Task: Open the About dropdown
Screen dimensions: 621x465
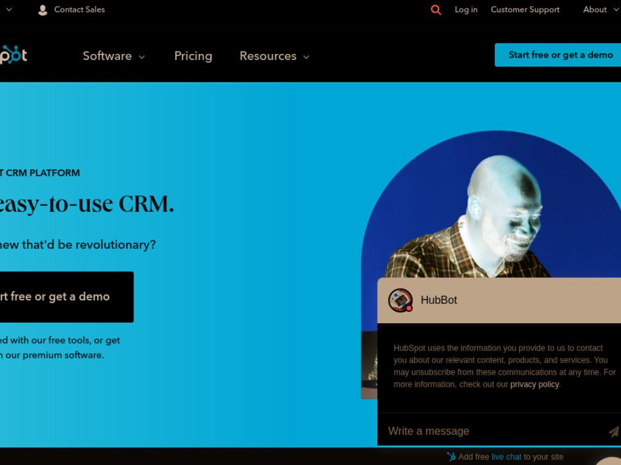Action: [600, 10]
